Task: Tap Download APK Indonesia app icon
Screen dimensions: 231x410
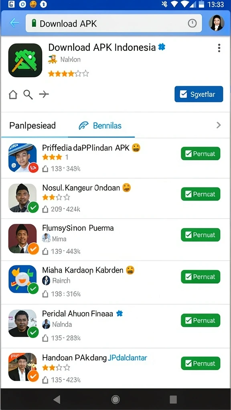Action: tap(25, 60)
